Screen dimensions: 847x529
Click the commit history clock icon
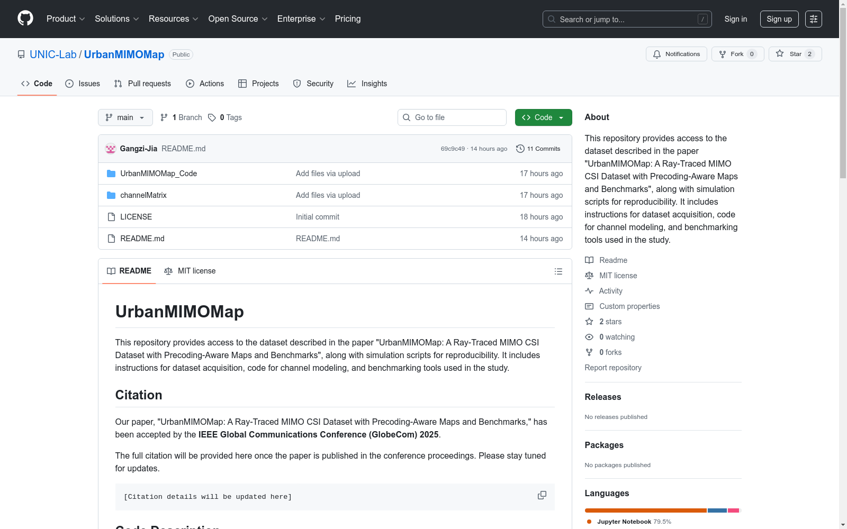tap(520, 149)
